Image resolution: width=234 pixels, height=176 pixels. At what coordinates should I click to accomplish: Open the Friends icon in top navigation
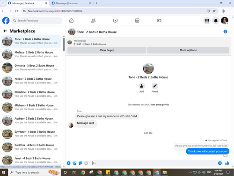click(x=93, y=21)
